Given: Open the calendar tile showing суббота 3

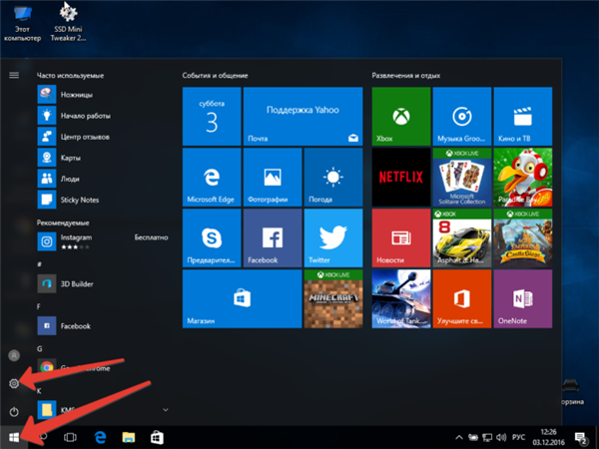Looking at the screenshot, I should (212, 116).
